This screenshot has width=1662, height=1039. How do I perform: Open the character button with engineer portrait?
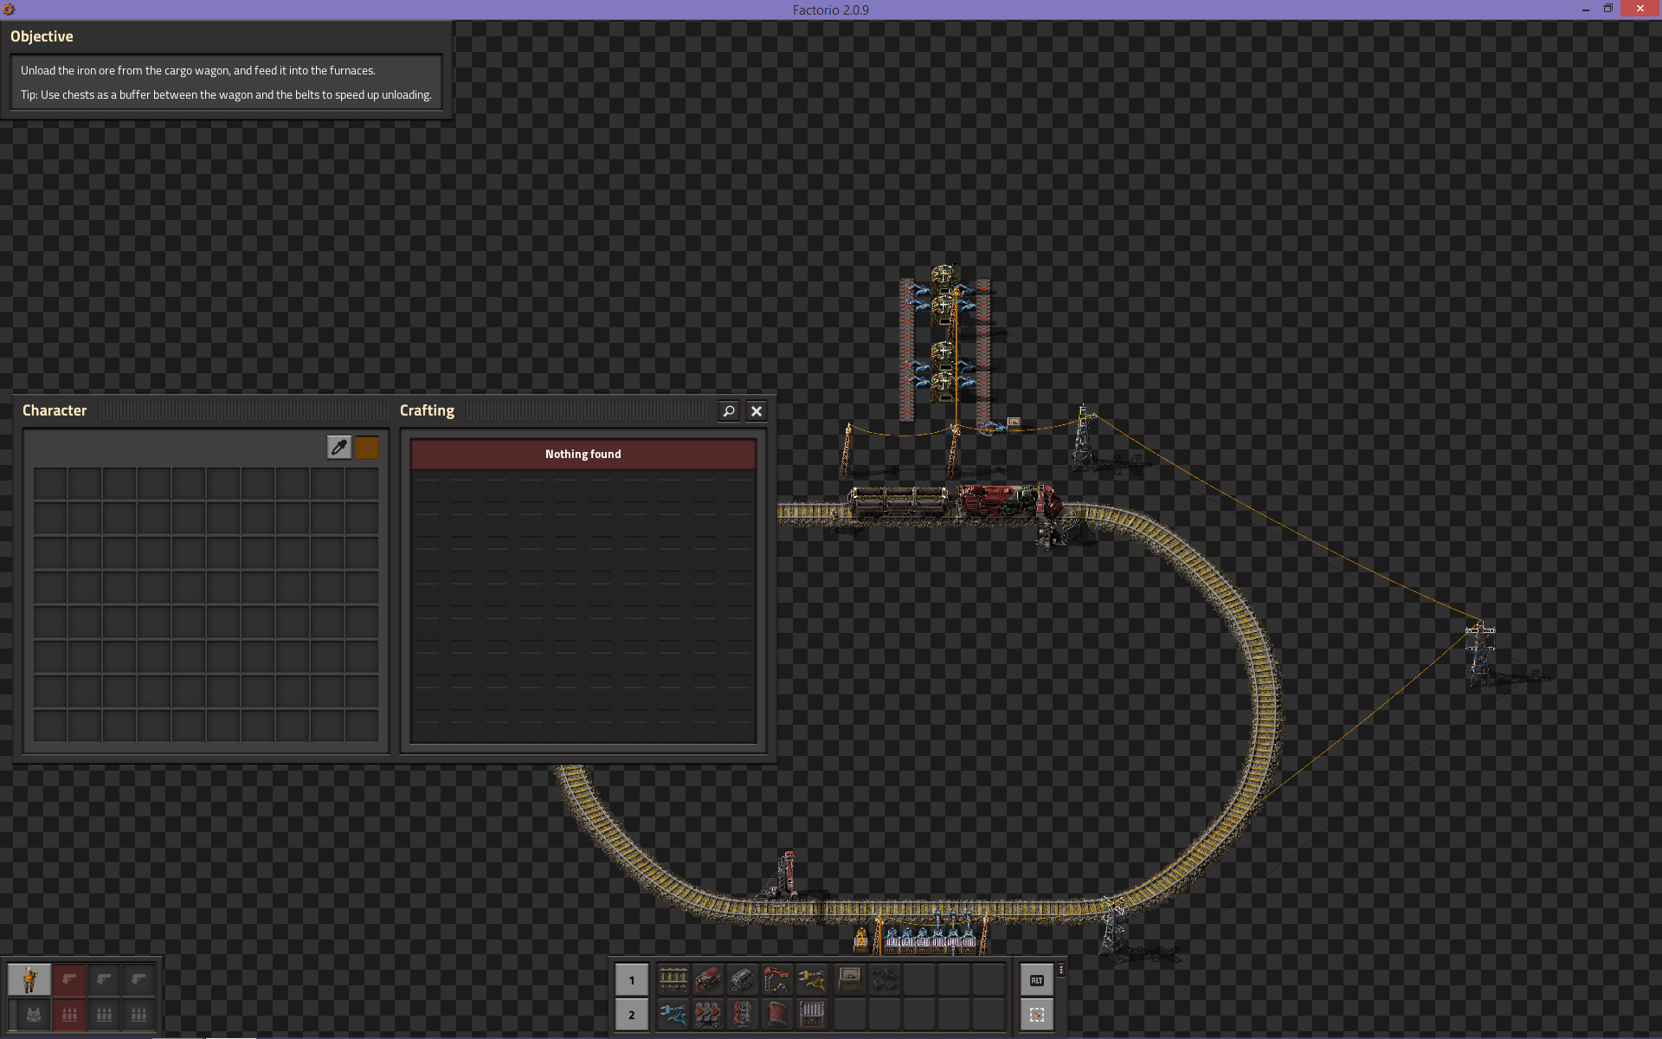click(29, 979)
